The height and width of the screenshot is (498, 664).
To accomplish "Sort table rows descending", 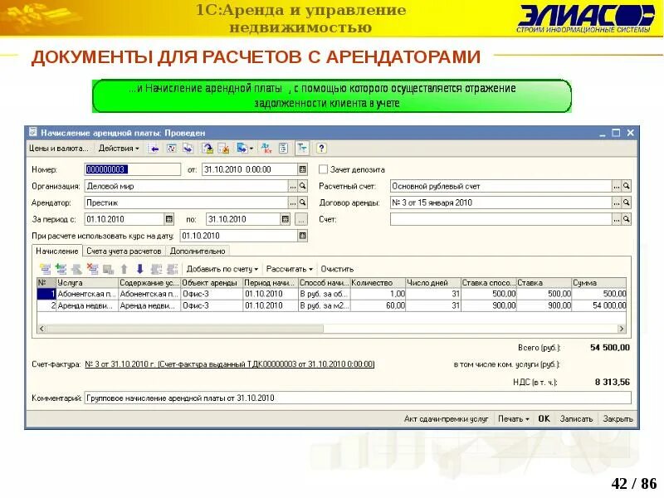I will coord(172,269).
